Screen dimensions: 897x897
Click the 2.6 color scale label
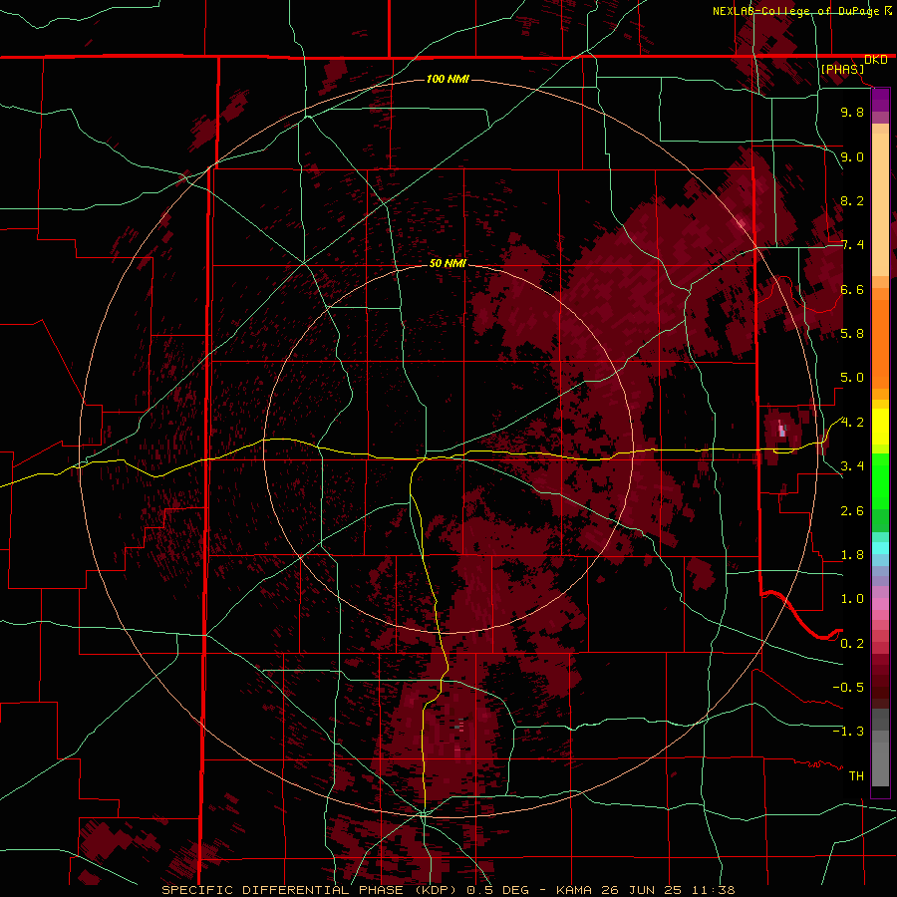[852, 511]
